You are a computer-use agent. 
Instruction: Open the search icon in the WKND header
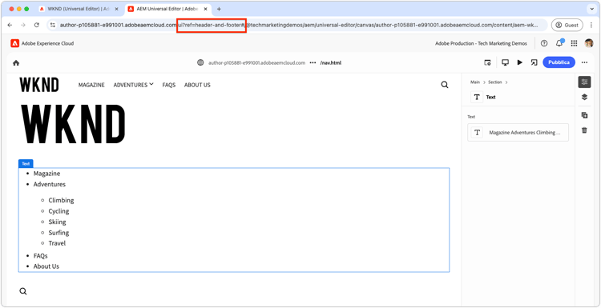[445, 85]
